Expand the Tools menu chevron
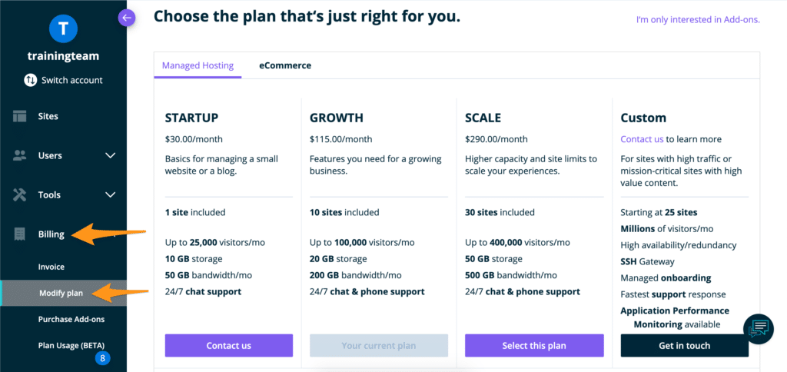This screenshot has width=787, height=372. tap(111, 194)
